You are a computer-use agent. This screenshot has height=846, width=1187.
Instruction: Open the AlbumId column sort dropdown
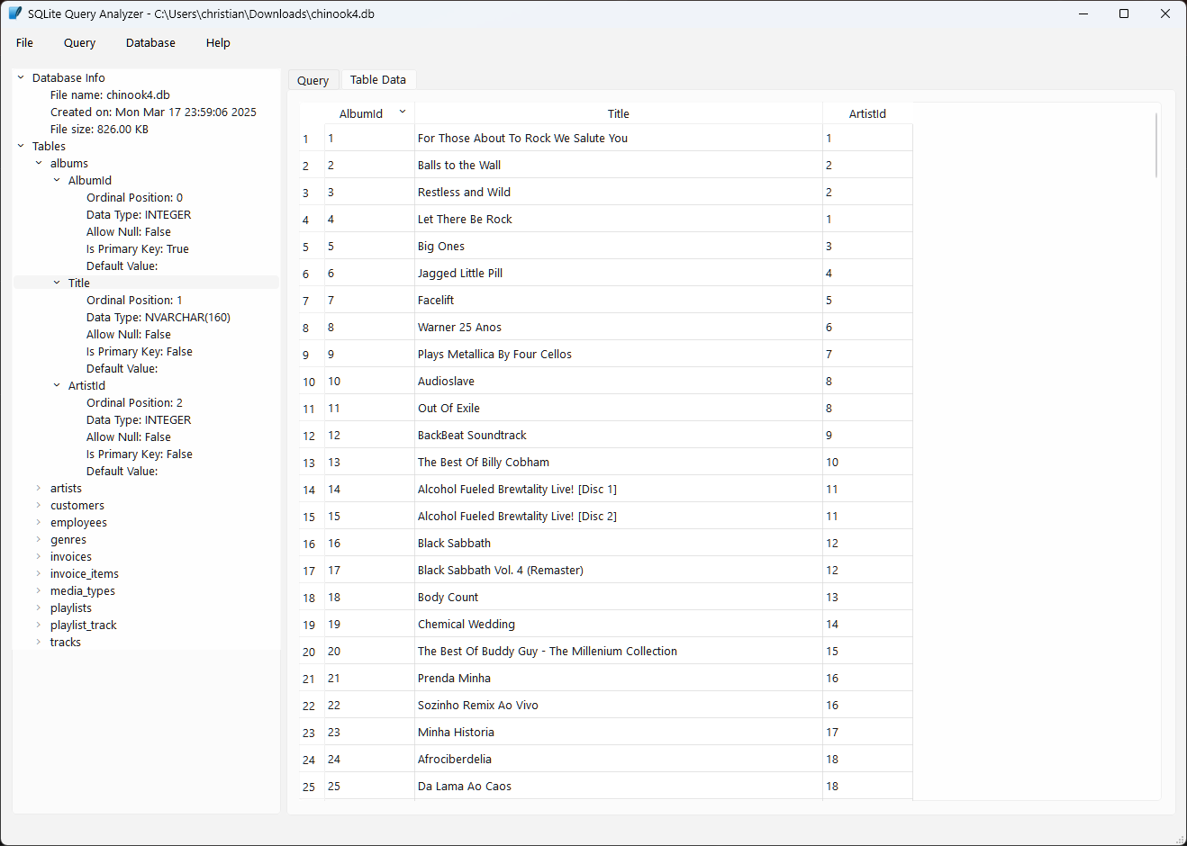(x=402, y=112)
